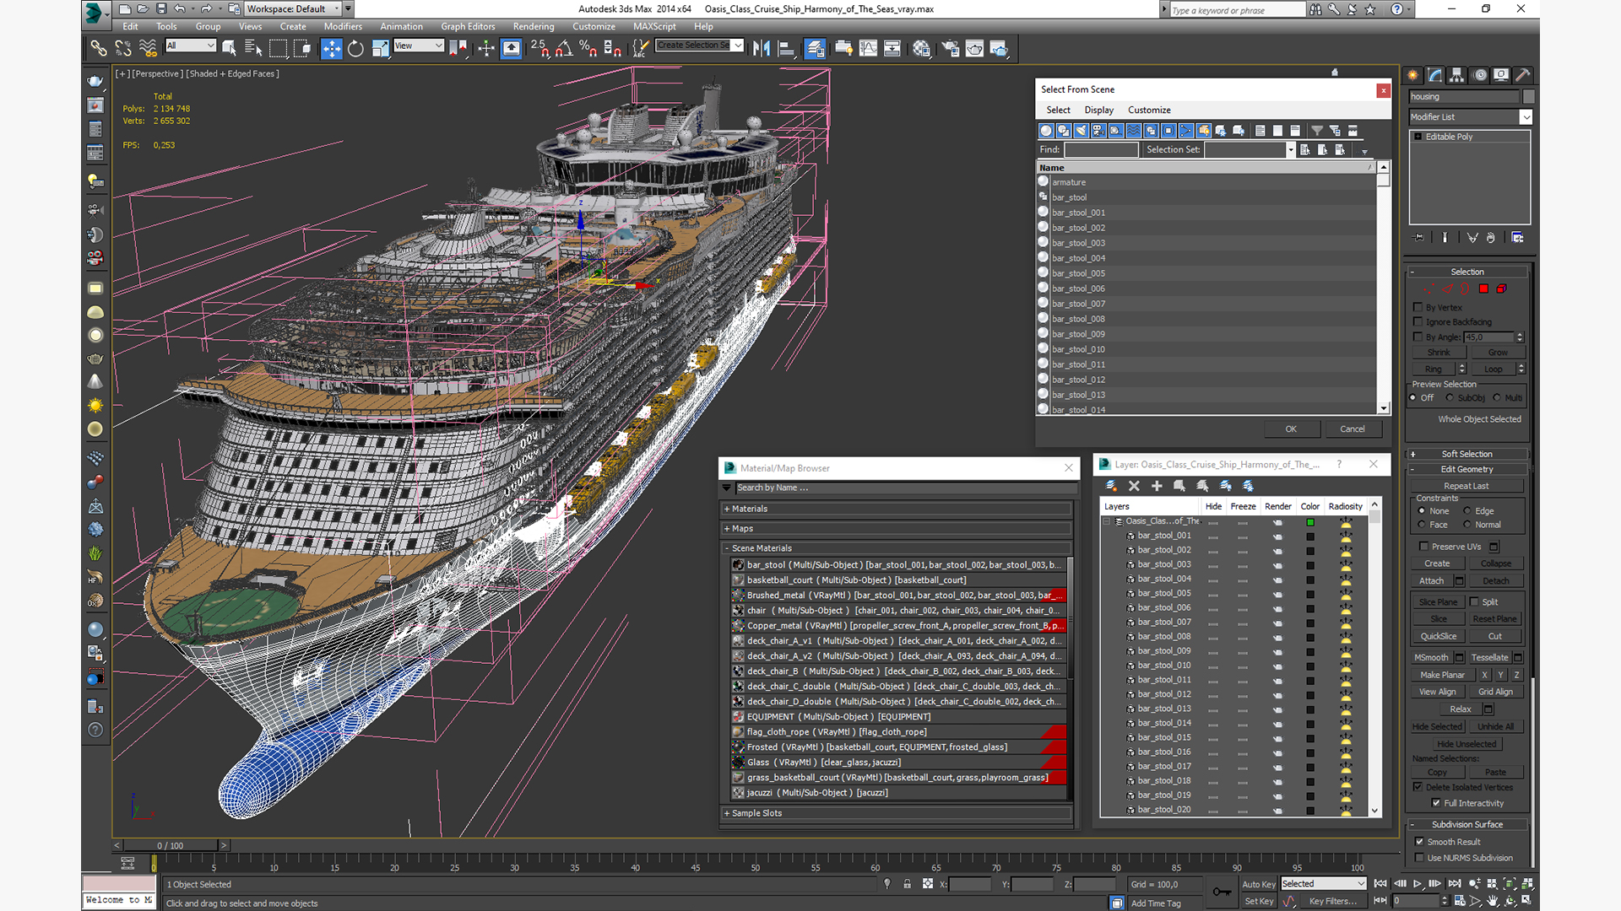The height and width of the screenshot is (911, 1621).
Task: Select Element sub-object level icon
Action: [x=1501, y=288]
